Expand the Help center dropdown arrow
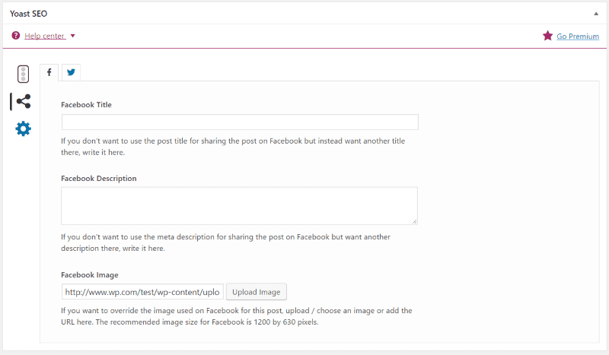The width and height of the screenshot is (609, 355). (73, 36)
